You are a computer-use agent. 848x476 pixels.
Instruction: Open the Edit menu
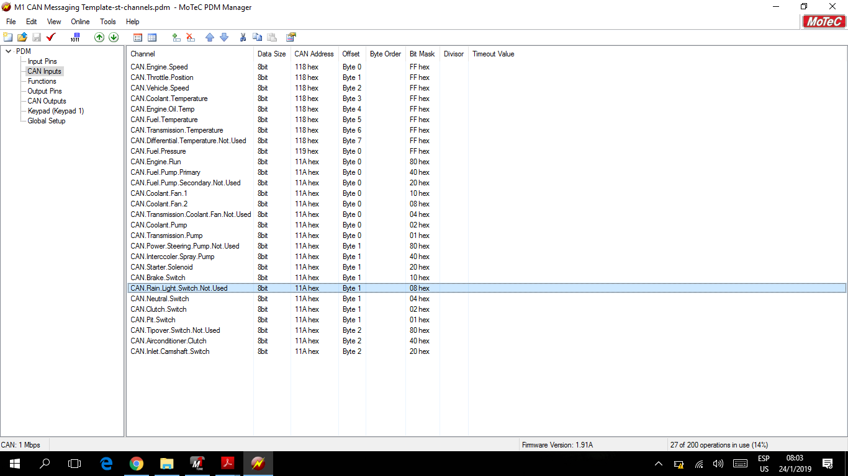click(x=32, y=22)
